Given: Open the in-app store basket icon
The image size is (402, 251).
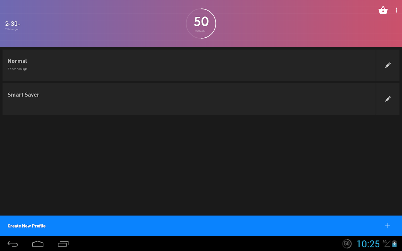Looking at the screenshot, I should pos(383,10).
